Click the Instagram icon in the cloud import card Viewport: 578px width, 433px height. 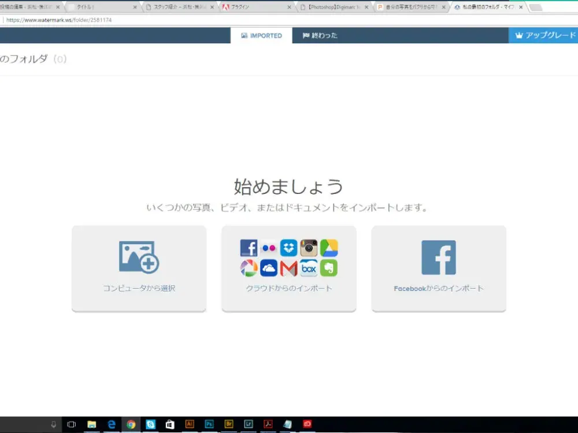point(309,248)
